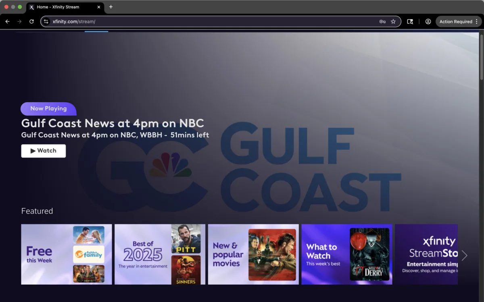484x302 pixels.
Task: Close the Home - Xfinity Stream tab
Action: 99,7
